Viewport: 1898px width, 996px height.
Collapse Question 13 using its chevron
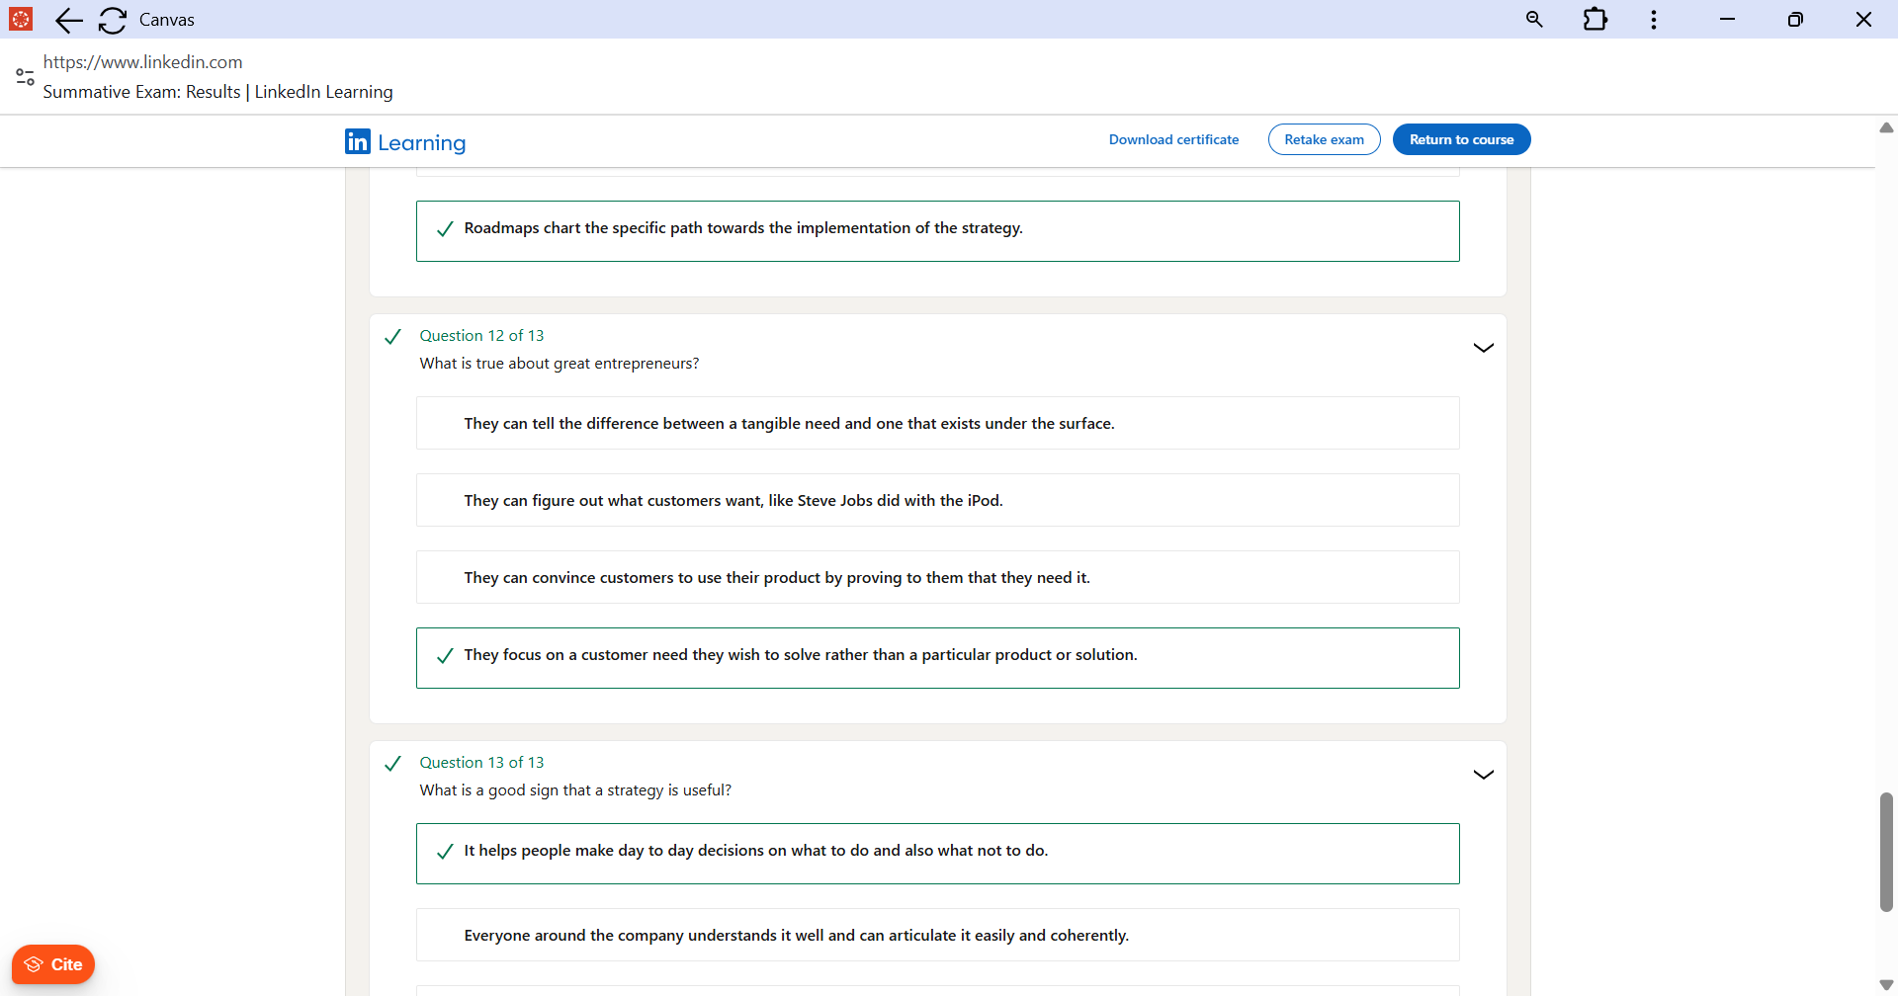[x=1483, y=775]
